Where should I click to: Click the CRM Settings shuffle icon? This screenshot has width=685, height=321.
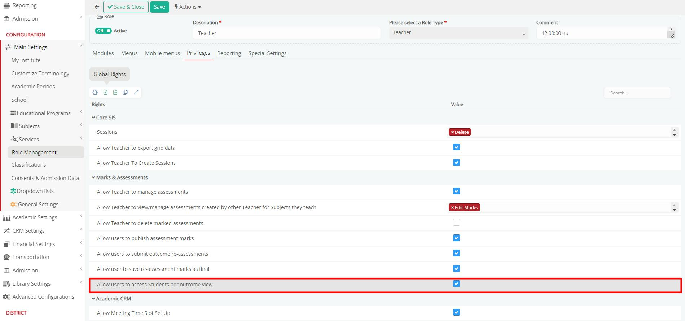[6, 231]
